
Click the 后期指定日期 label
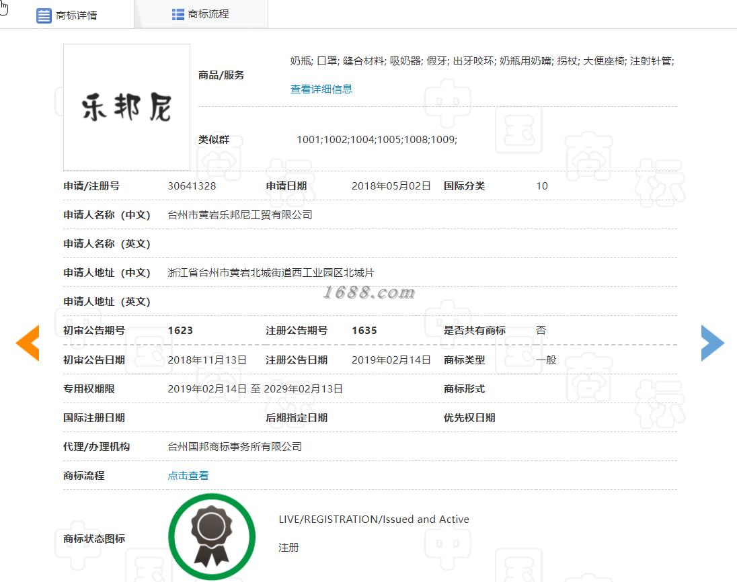click(297, 418)
